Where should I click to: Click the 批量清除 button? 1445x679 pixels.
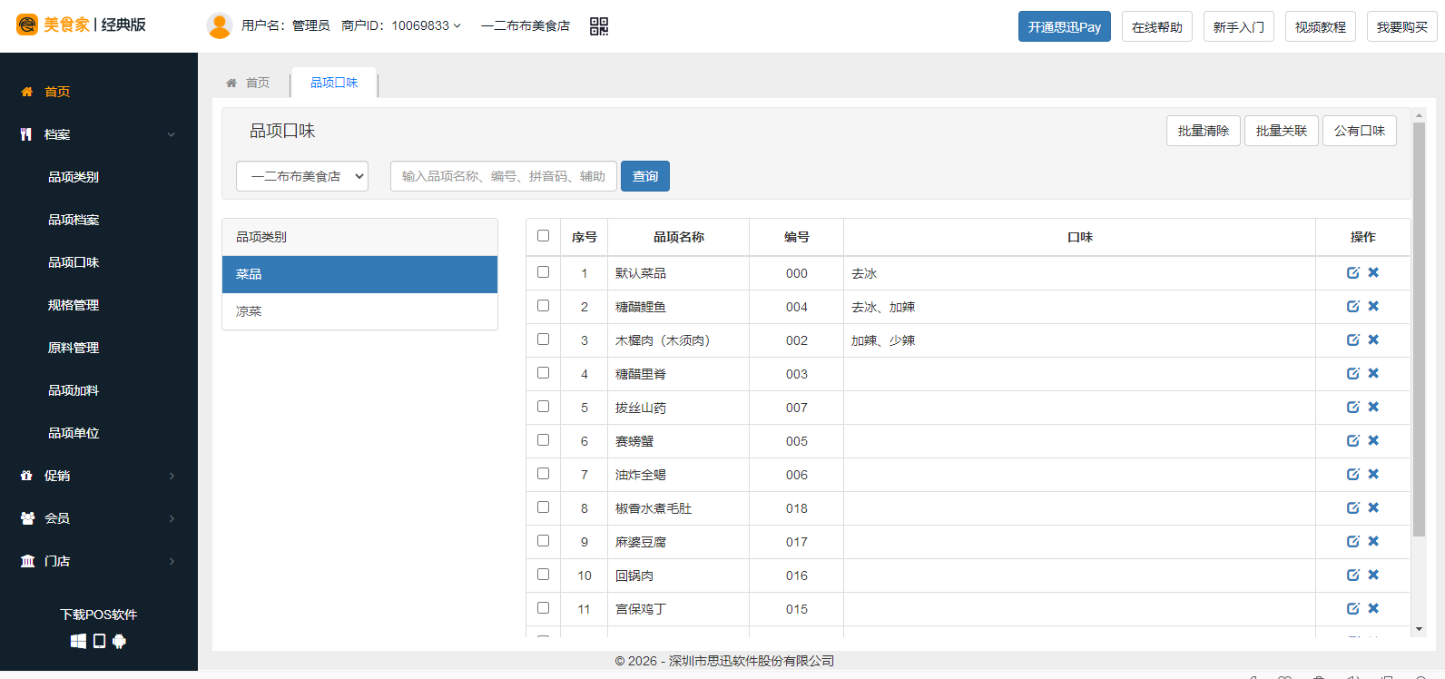click(1204, 131)
